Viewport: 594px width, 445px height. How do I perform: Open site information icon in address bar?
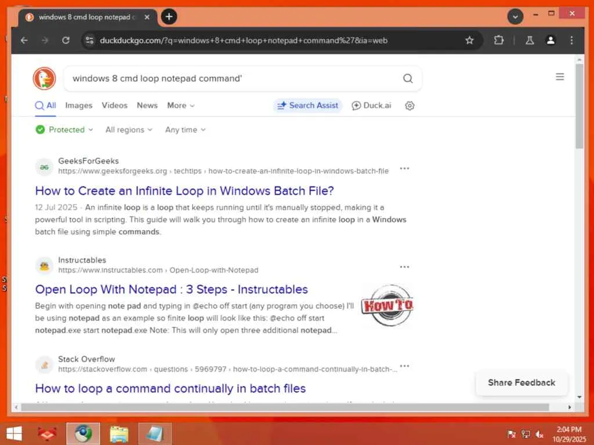89,40
